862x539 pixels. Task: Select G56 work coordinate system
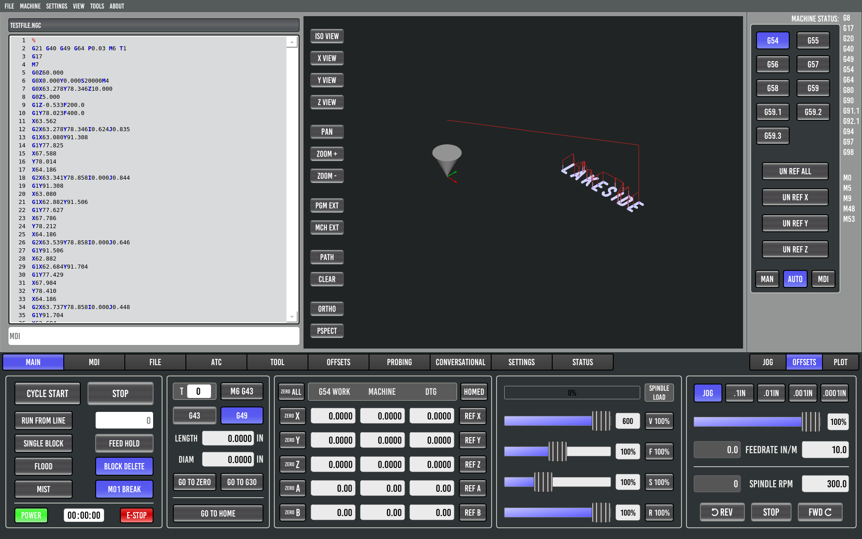773,65
